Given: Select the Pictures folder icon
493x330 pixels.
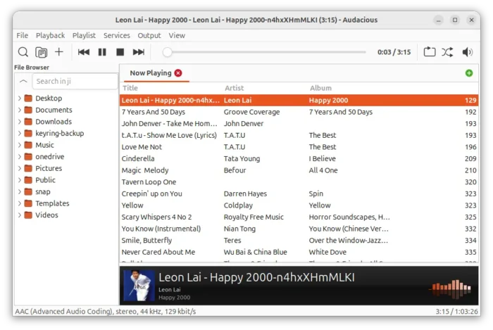Looking at the screenshot, I should tap(28, 168).
